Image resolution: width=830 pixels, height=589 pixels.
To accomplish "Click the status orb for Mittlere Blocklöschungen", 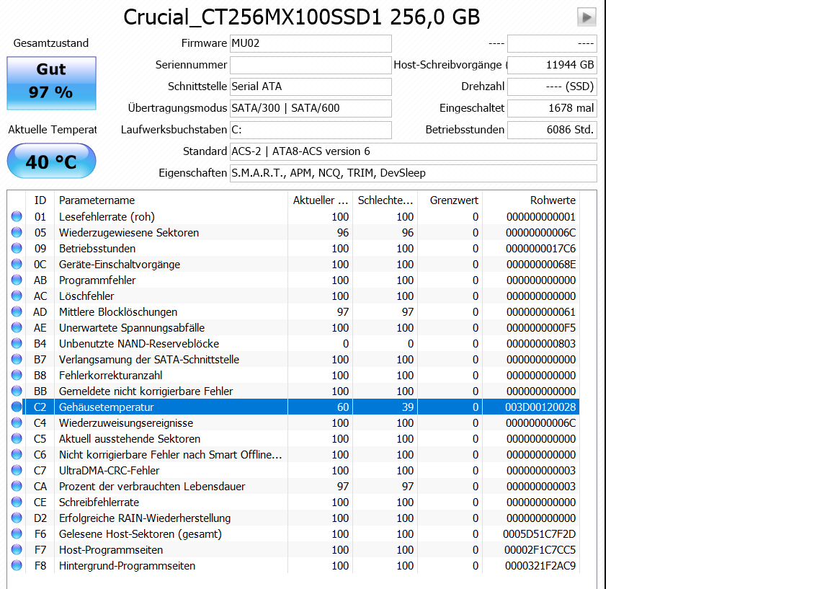I will point(17,312).
